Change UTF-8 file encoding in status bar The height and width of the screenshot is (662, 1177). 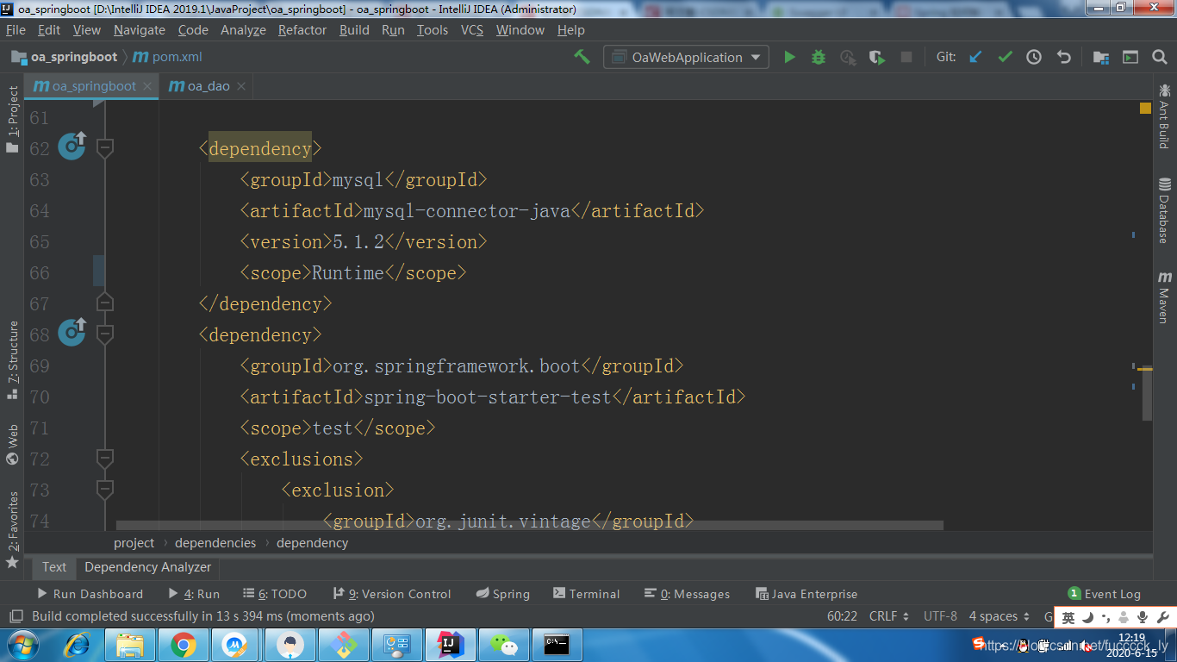(x=940, y=616)
